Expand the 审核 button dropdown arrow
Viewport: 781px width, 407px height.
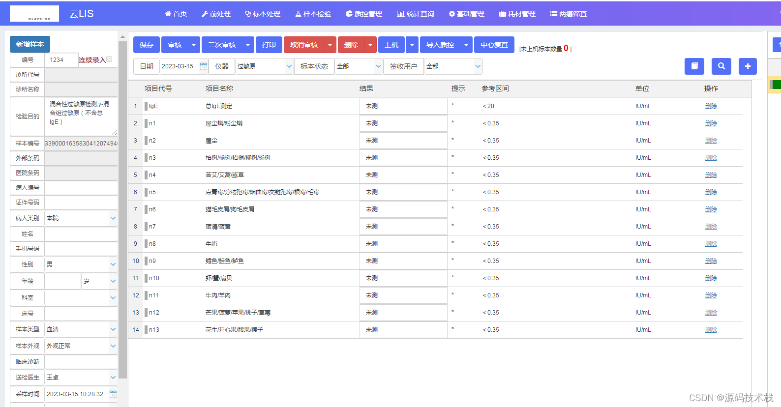point(194,45)
